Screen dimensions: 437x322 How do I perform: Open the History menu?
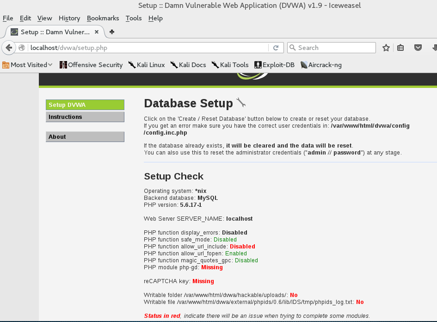click(x=69, y=18)
